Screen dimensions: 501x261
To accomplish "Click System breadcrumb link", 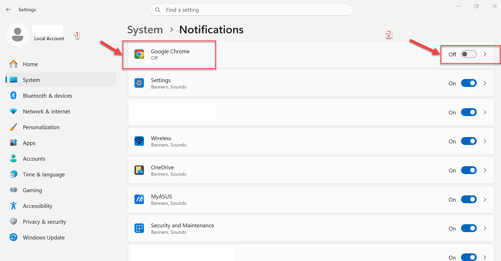I will 145,30.
